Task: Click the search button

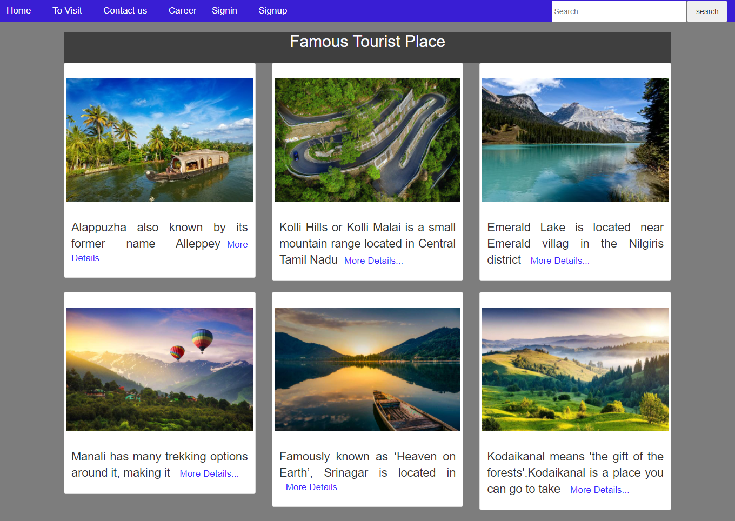Action: (x=707, y=11)
